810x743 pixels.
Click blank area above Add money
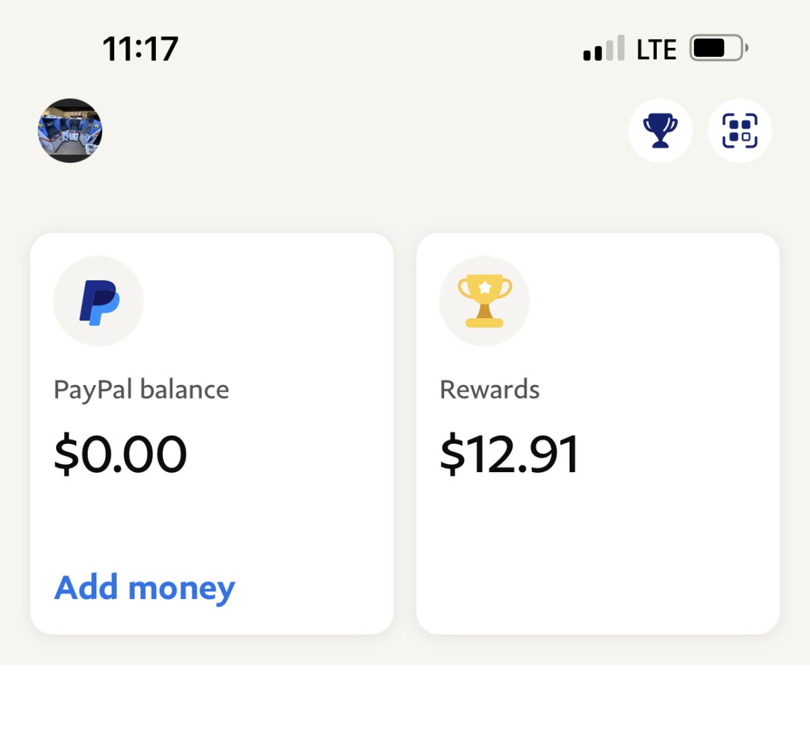click(212, 523)
